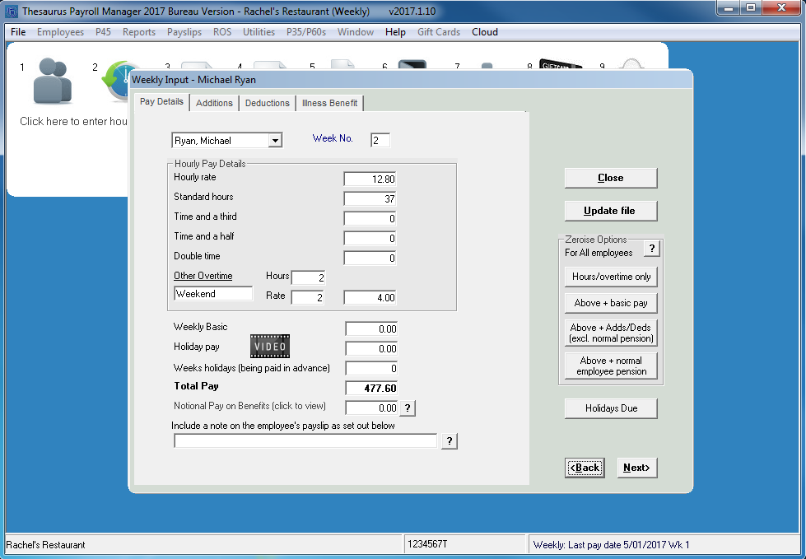Open the Payslips menu
Screen dimensions: 806x559
184,32
